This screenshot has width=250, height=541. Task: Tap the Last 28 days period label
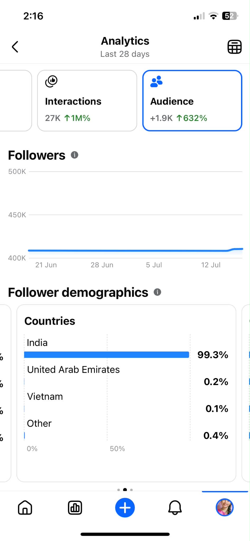125,54
